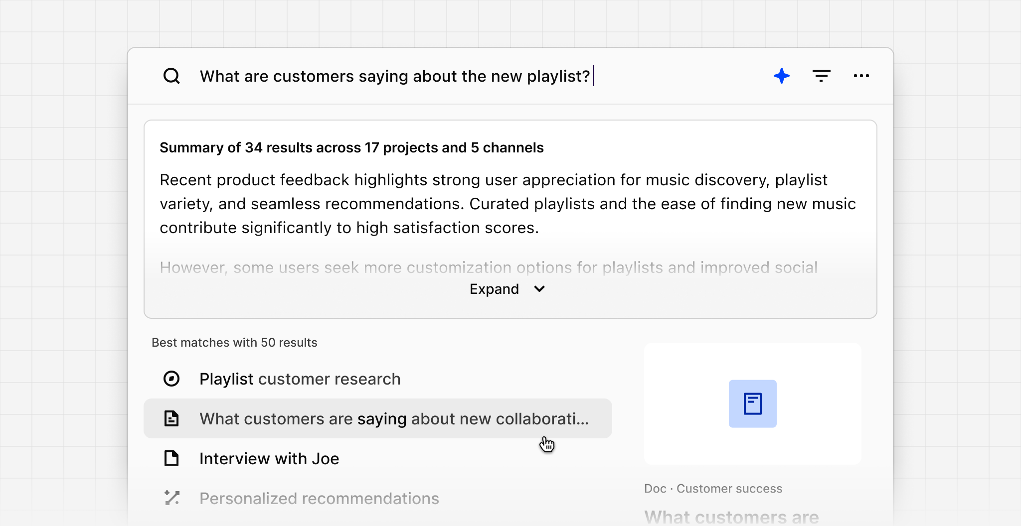Click the summary heading text
1021x526 pixels.
tap(351, 147)
